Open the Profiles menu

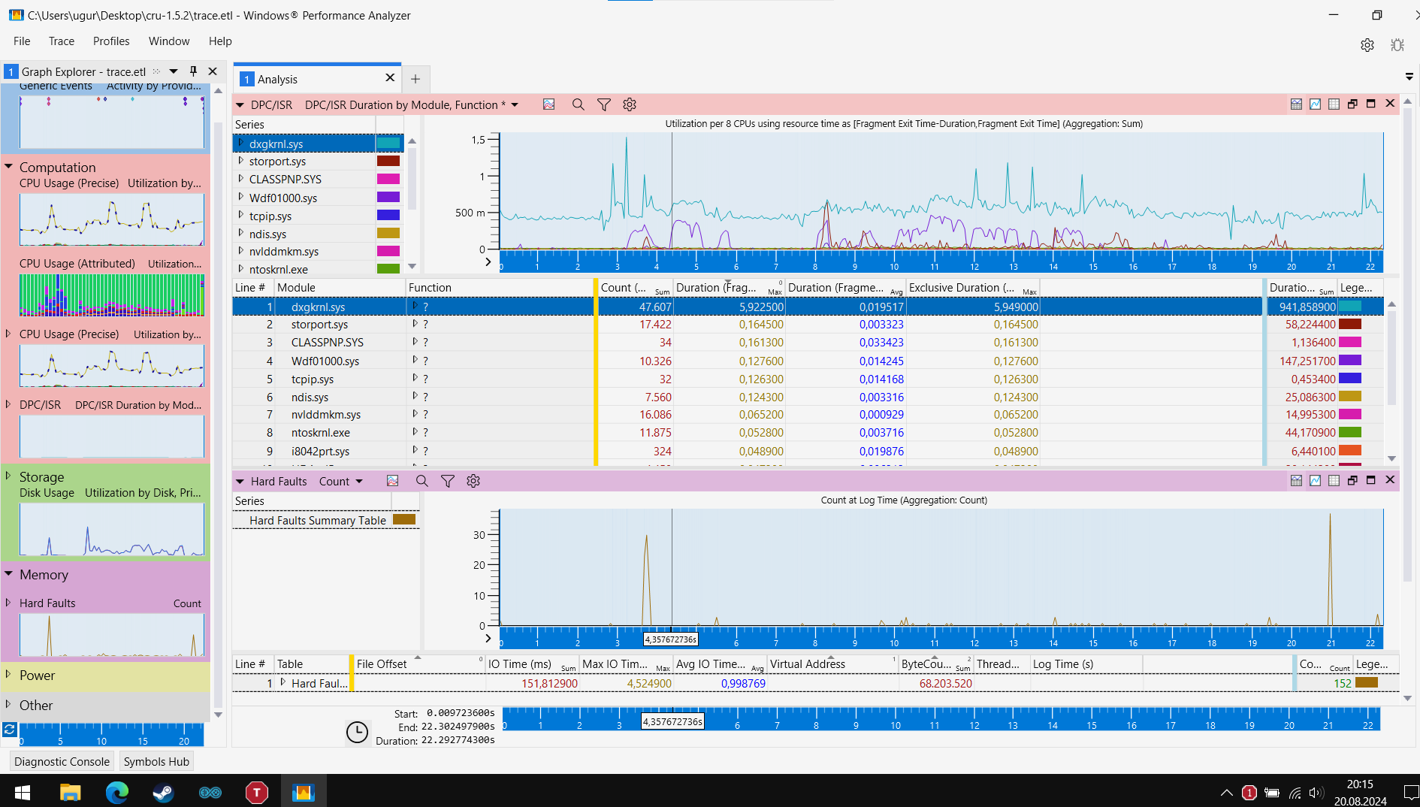click(111, 41)
